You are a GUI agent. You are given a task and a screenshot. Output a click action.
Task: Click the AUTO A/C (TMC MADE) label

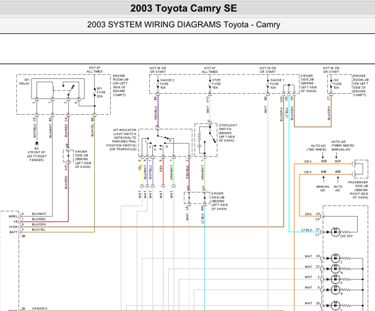[x=316, y=147]
